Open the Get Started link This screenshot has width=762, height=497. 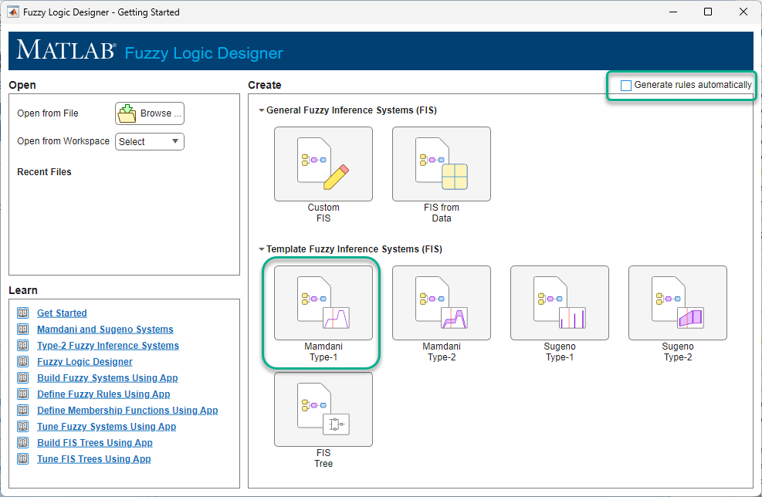click(63, 313)
